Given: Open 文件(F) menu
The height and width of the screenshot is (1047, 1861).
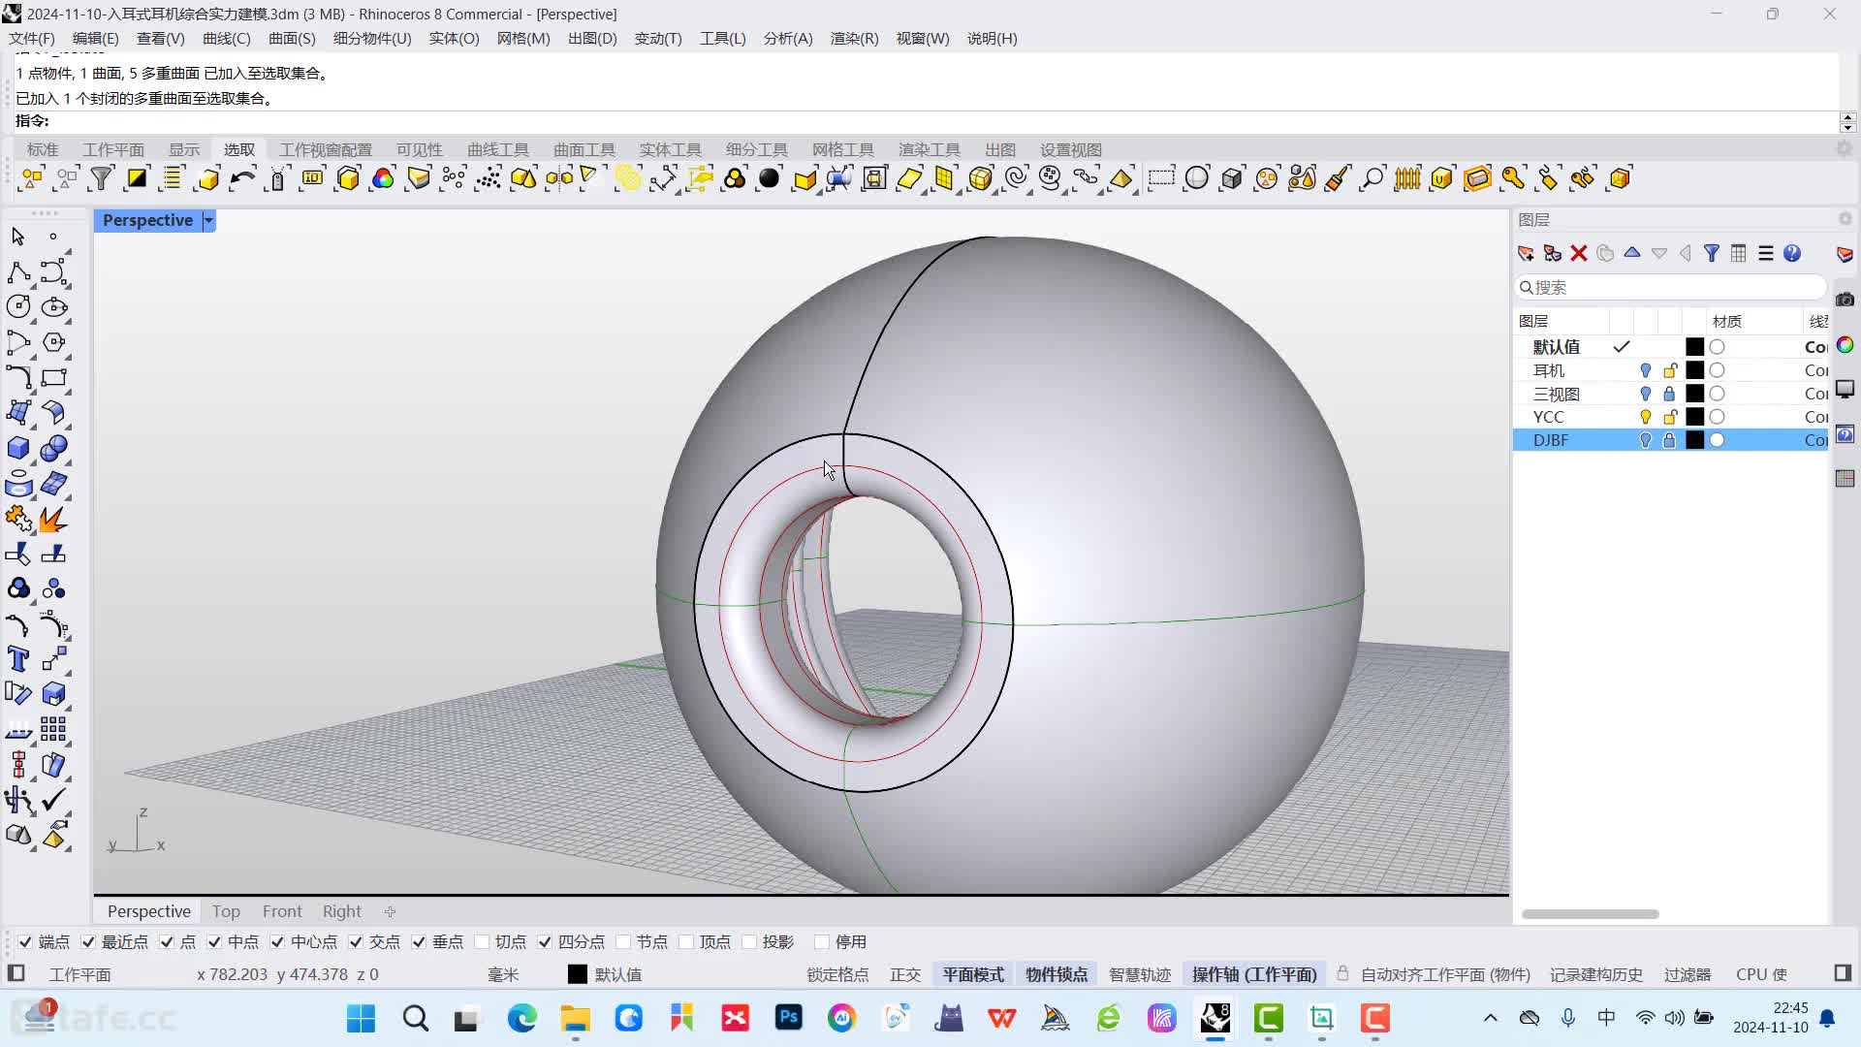Looking at the screenshot, I should (x=32, y=39).
